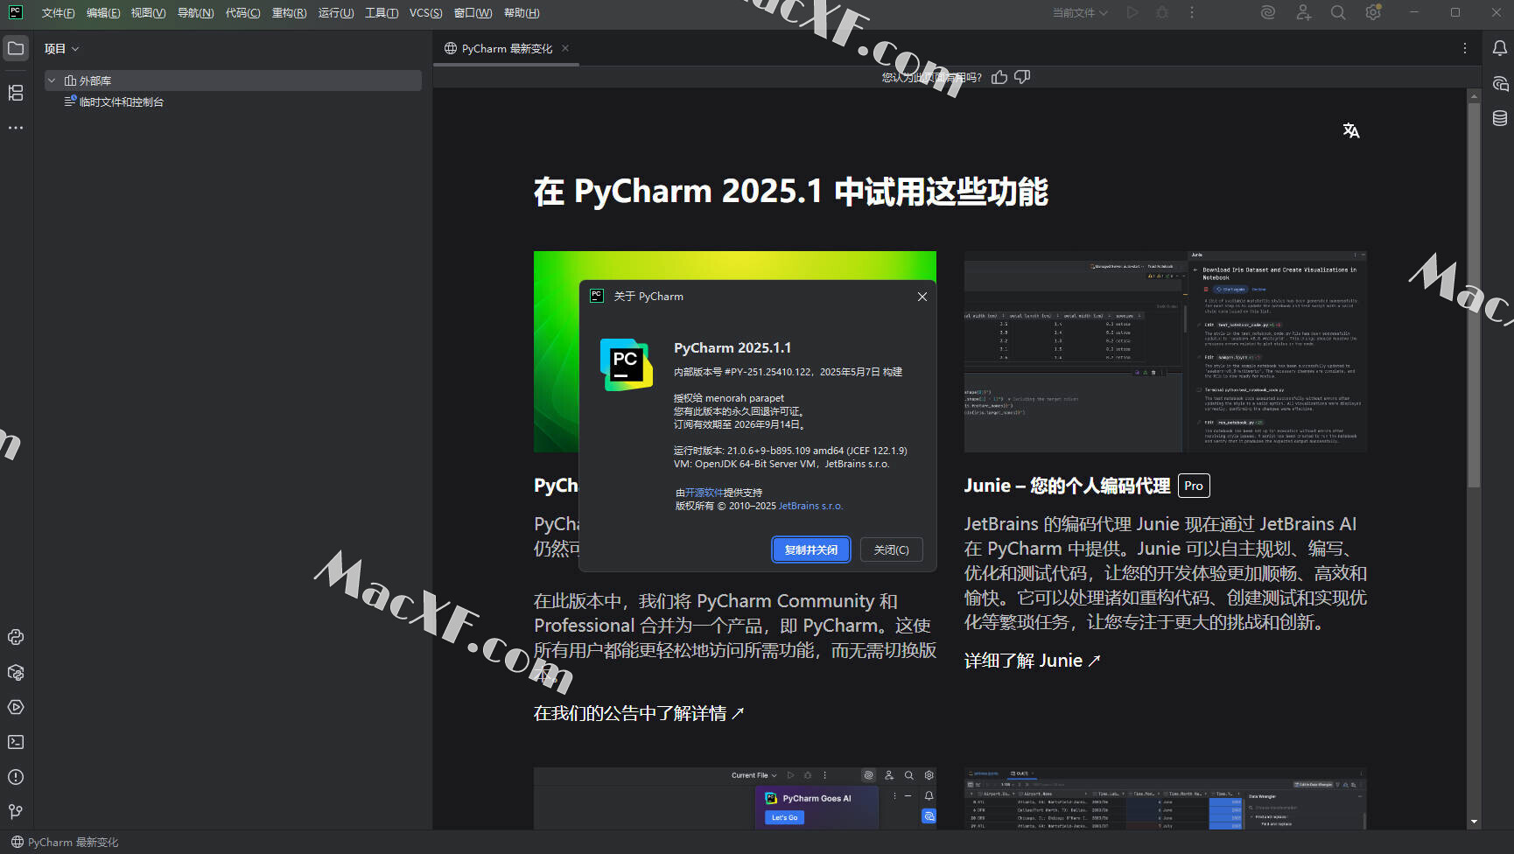Image resolution: width=1514 pixels, height=854 pixels.
Task: Click the Data Wrangler table preview thumbnail
Action: [1166, 798]
